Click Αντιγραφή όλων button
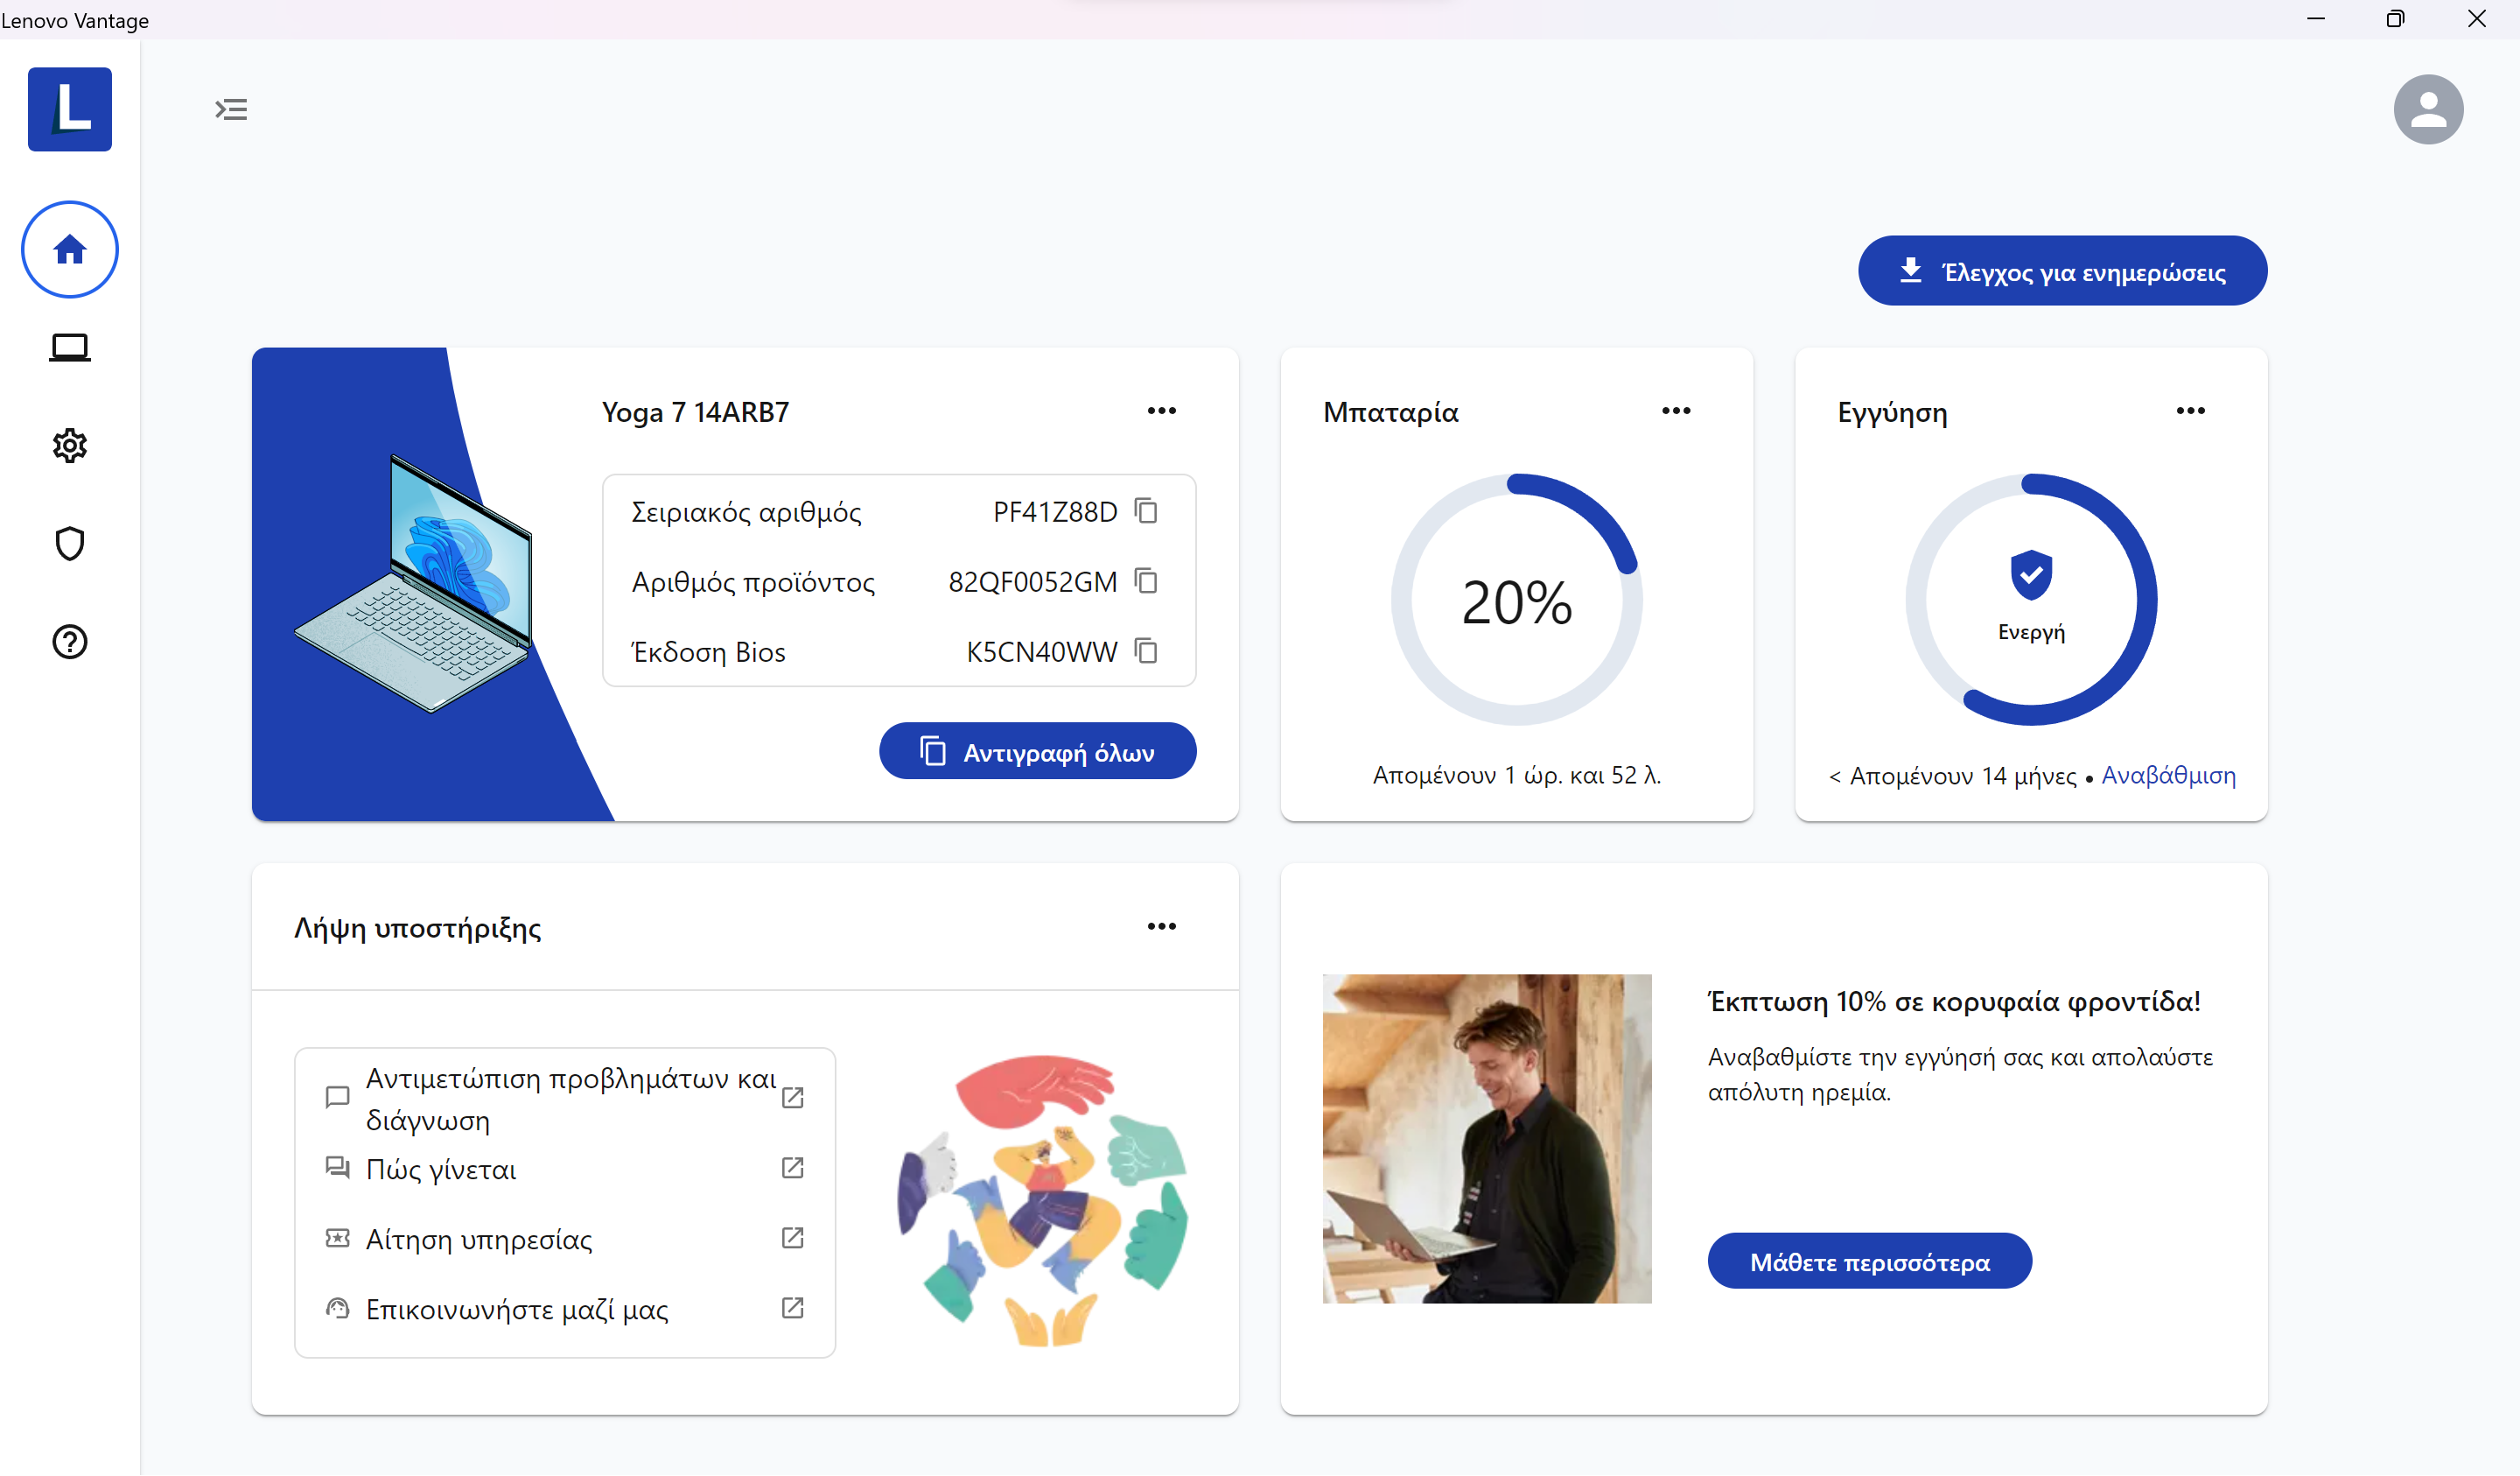Screen dimensions: 2520x1476 click(1037, 751)
